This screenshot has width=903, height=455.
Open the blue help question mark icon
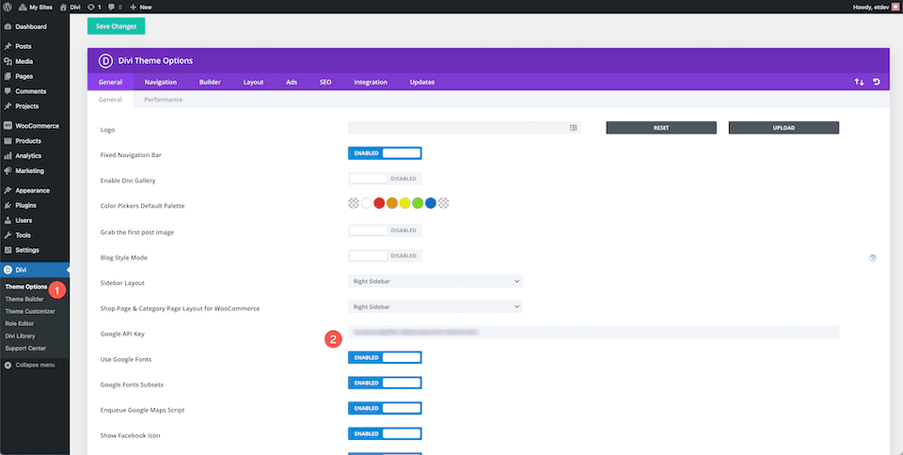point(873,258)
